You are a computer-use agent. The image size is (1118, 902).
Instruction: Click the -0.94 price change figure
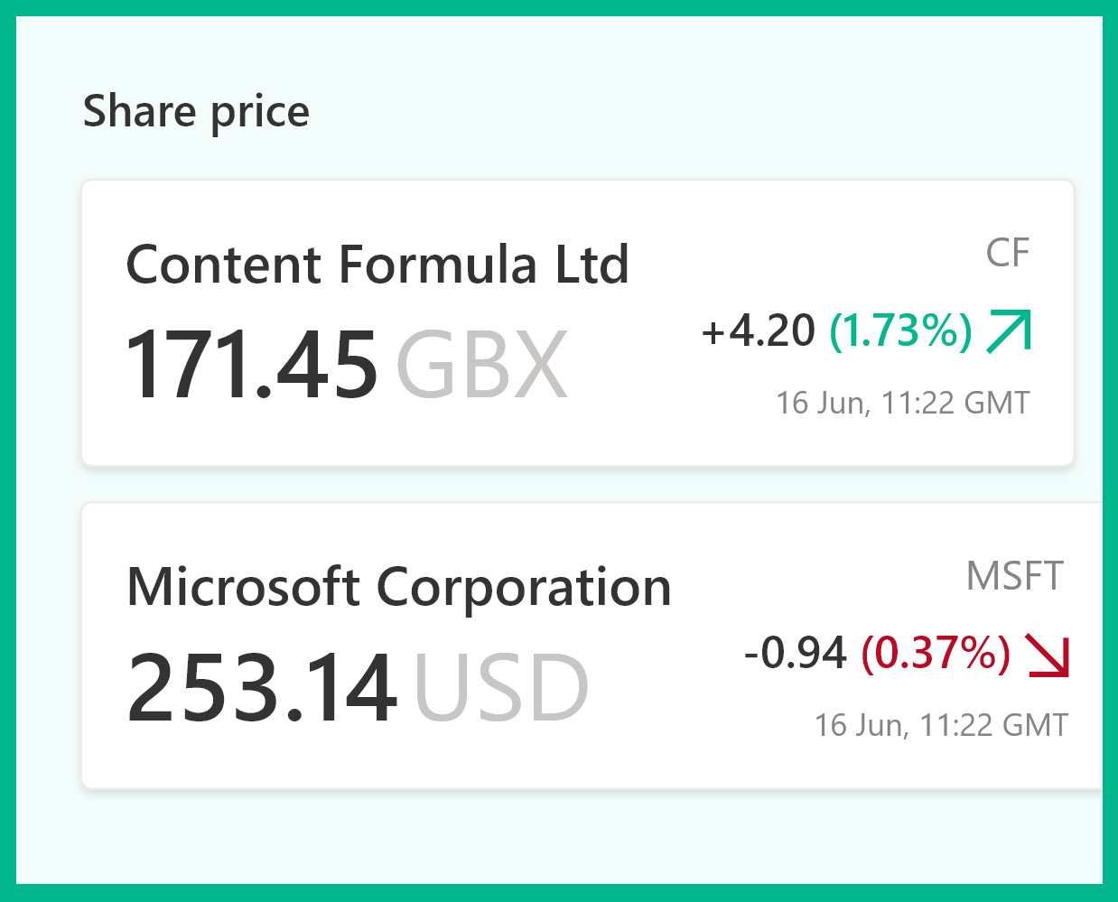(796, 654)
